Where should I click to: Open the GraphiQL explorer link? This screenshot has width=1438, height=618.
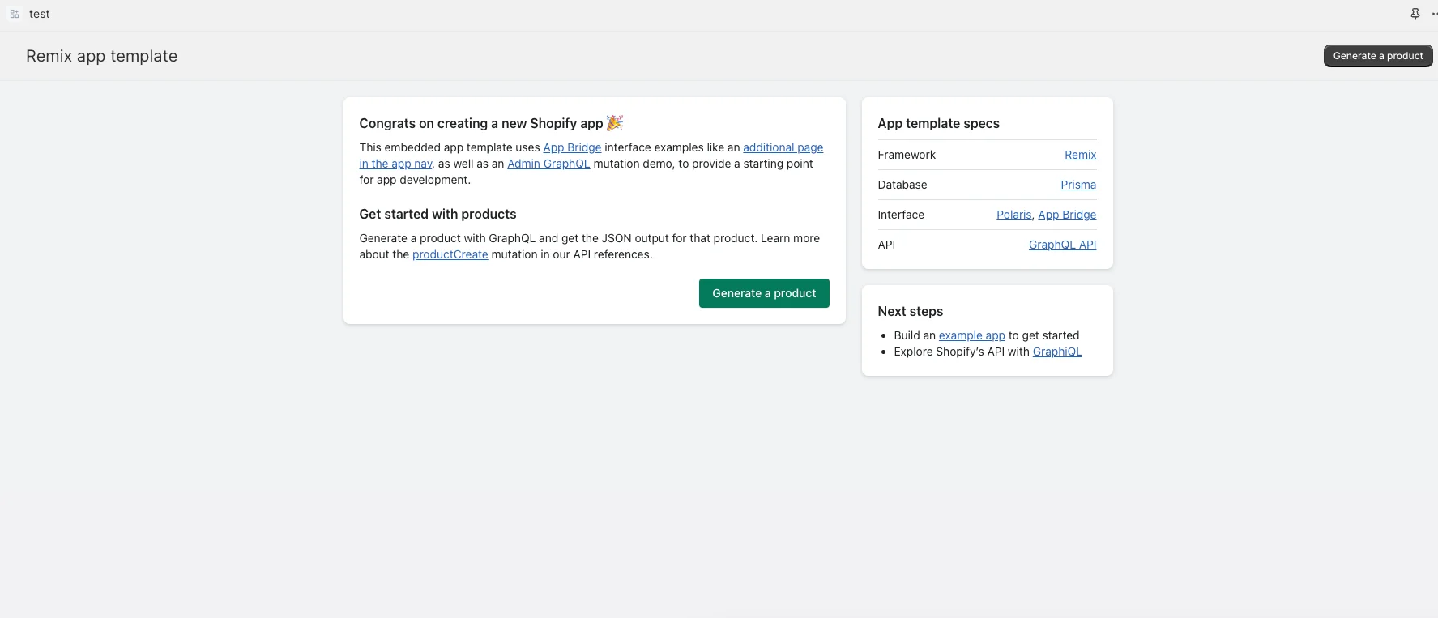(x=1057, y=352)
